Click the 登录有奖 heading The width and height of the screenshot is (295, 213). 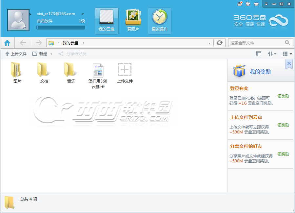pos(239,88)
